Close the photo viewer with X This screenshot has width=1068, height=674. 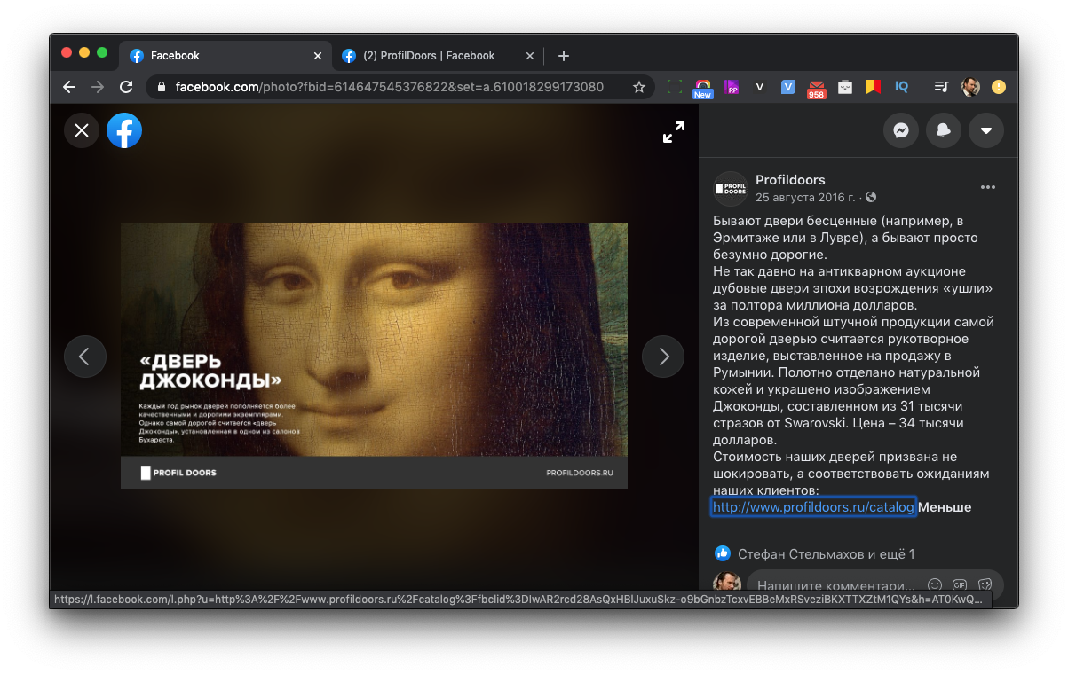click(82, 130)
